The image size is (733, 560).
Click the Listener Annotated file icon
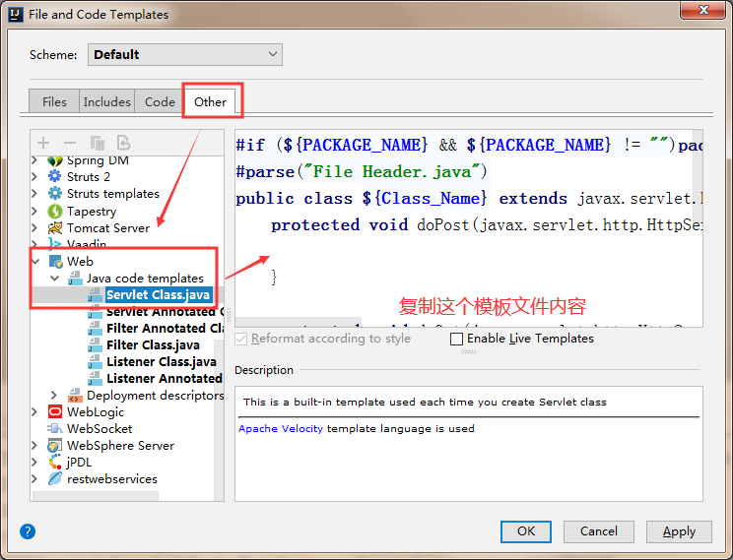pyautogui.click(x=95, y=378)
